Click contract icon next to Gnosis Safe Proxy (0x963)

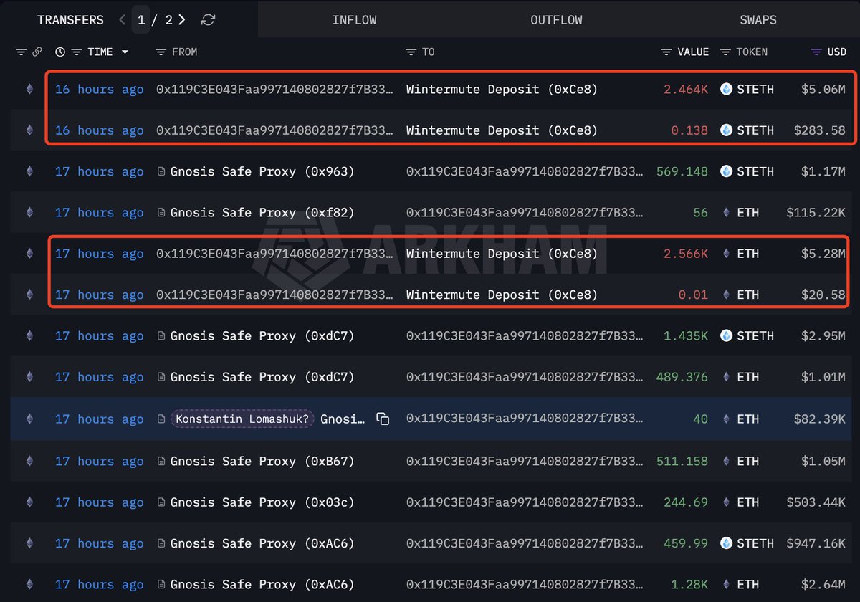coord(161,172)
